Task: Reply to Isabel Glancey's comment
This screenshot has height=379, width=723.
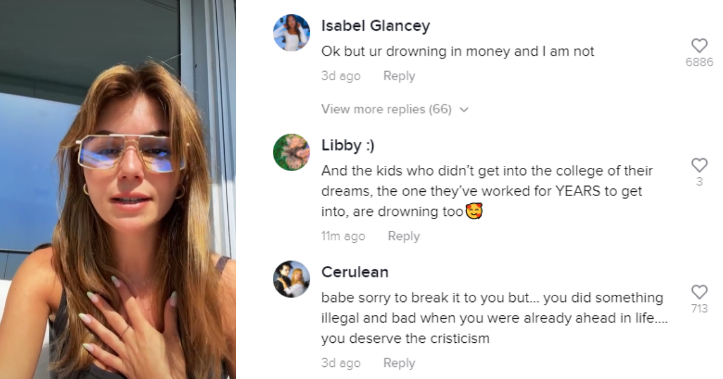Action: tap(399, 76)
